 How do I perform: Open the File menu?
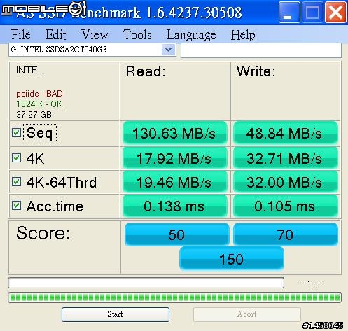pyautogui.click(x=21, y=35)
